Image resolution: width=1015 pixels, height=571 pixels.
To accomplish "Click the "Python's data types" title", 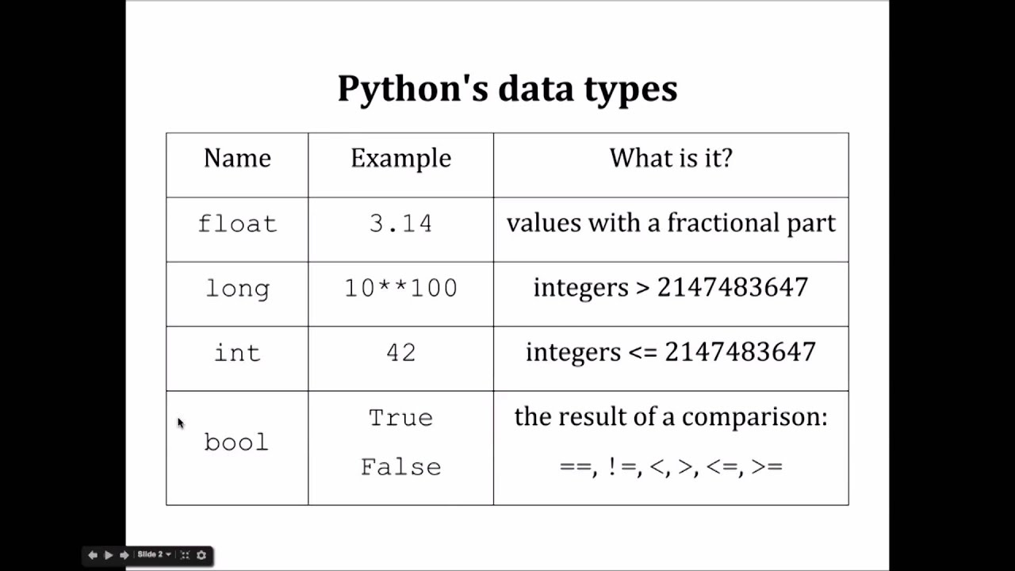I will [x=507, y=88].
